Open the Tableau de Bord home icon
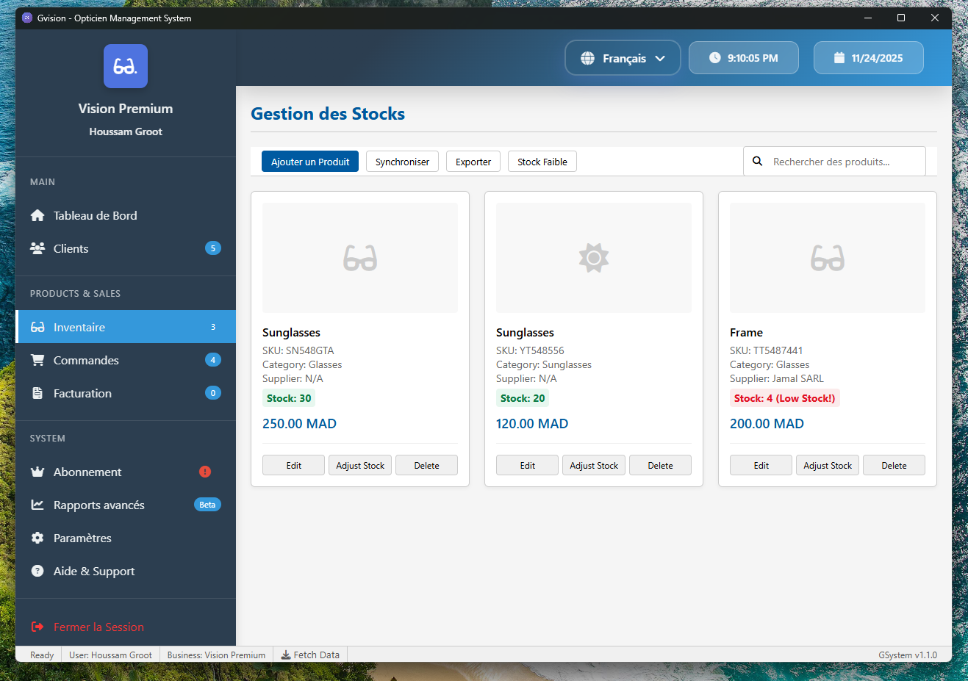The width and height of the screenshot is (968, 681). click(x=36, y=215)
